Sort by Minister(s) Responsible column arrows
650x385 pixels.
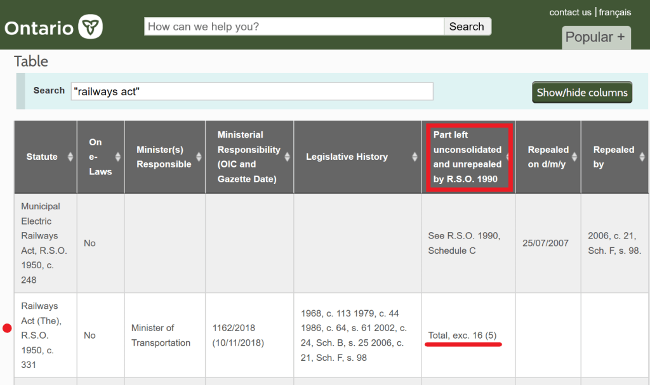(x=198, y=157)
